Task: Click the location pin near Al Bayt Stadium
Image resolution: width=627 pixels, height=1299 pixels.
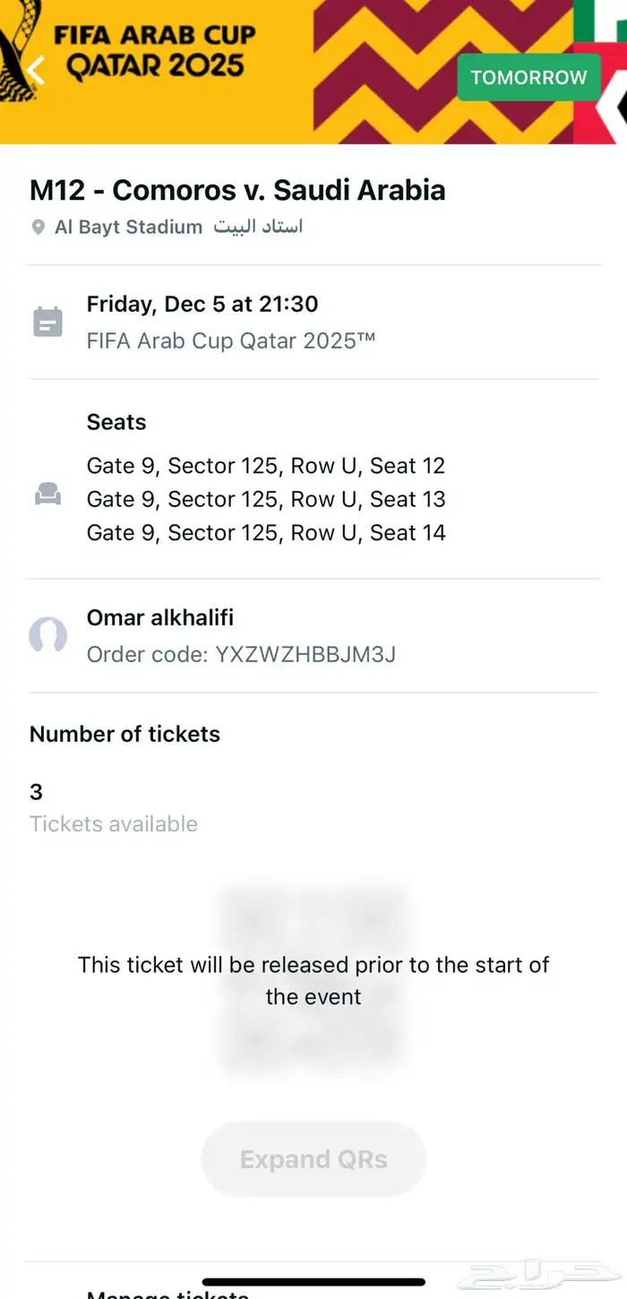Action: pos(38,228)
